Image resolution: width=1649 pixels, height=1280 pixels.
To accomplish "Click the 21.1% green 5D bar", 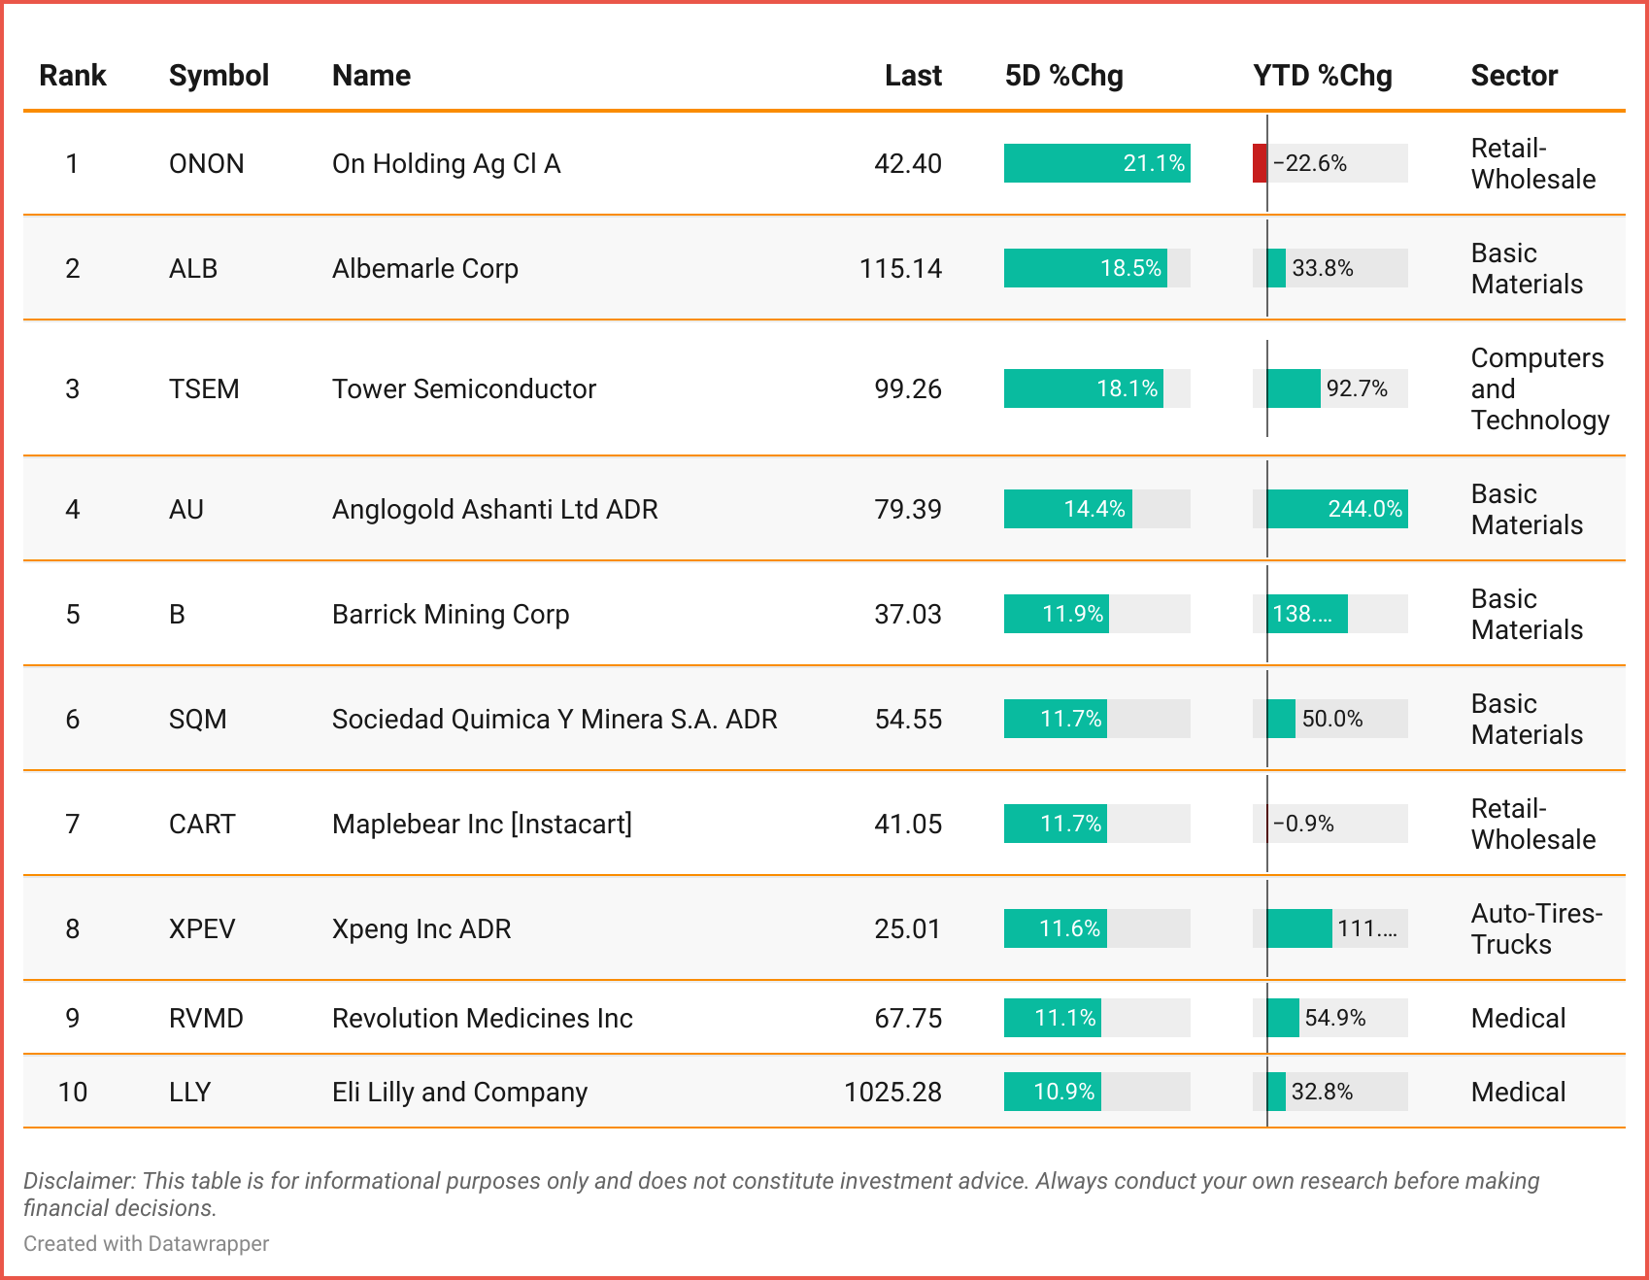I will pyautogui.click(x=1096, y=163).
